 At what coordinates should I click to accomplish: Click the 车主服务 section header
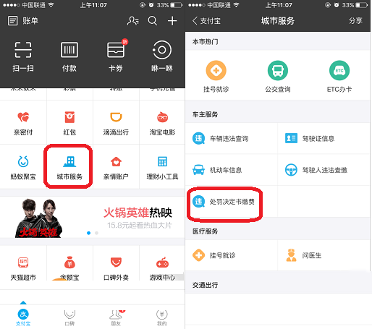[x=205, y=114]
